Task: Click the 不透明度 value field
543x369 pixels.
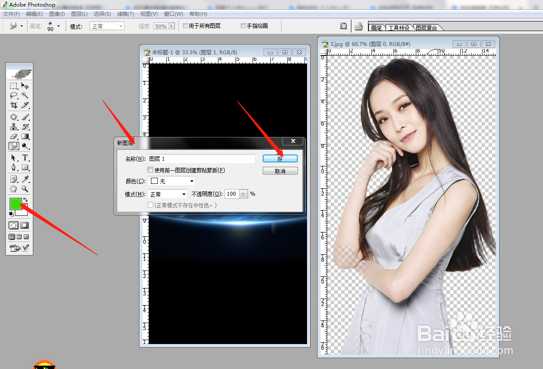Action: (232, 194)
